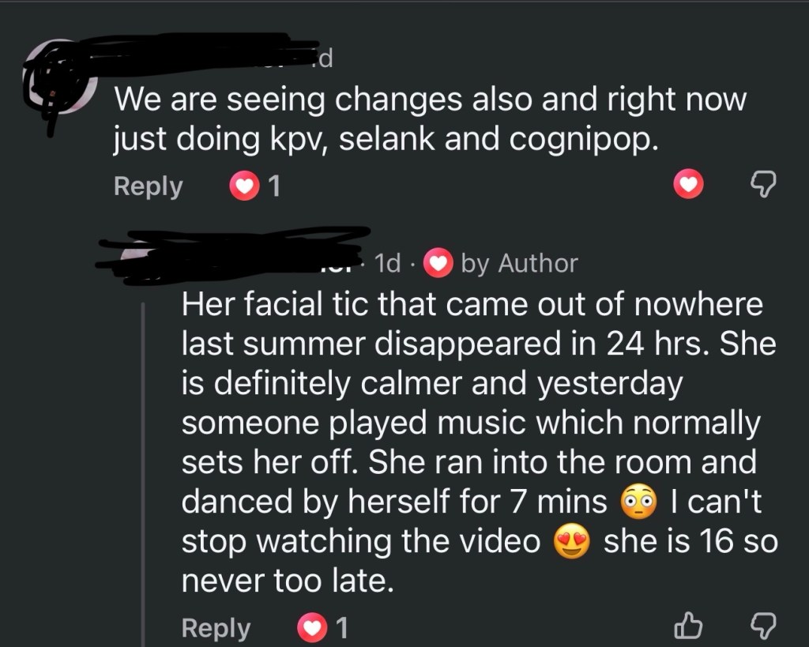Collapse the reply thread using the vertical line
This screenshot has height=647, width=809.
(143, 474)
